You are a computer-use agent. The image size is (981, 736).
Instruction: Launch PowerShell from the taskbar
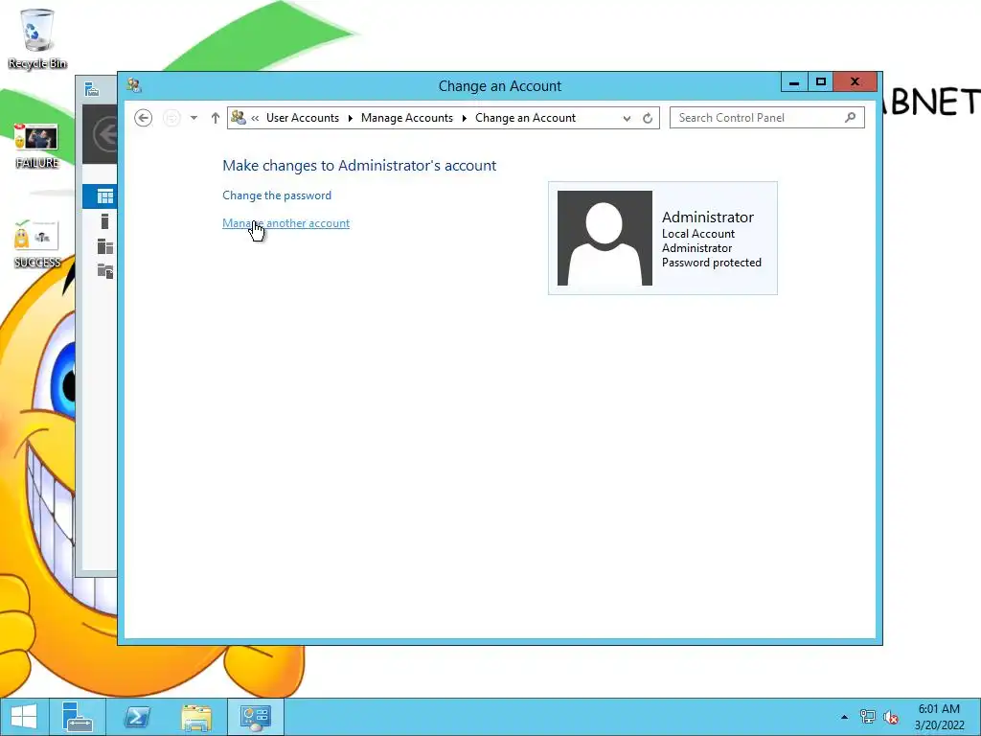click(x=137, y=717)
